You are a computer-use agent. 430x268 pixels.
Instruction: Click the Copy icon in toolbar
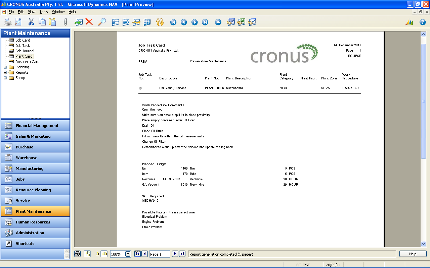pyautogui.click(x=42, y=22)
